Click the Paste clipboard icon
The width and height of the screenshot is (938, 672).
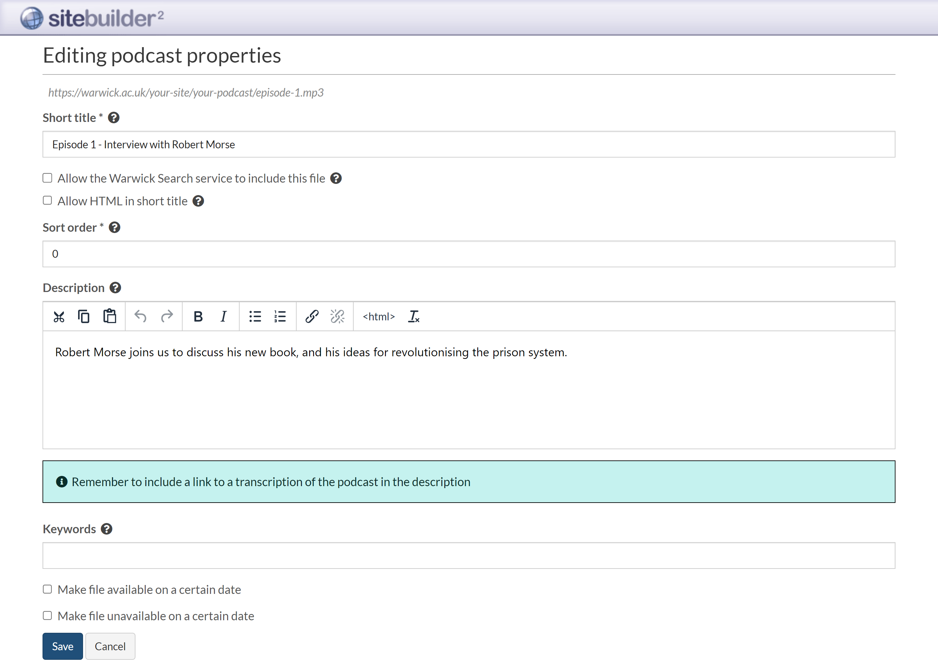(110, 316)
